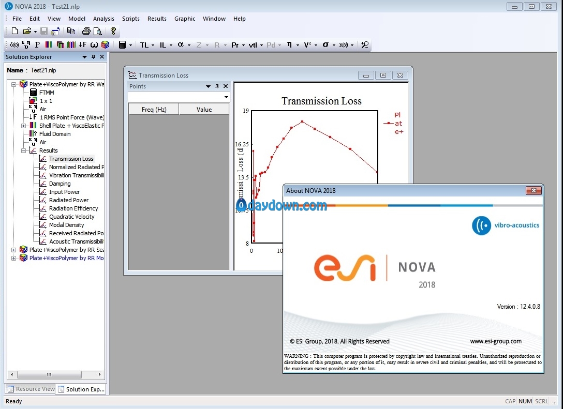Open the n(ω) toolbar dropdown arrow
Viewport: 563px width, 409px height.
pos(352,45)
